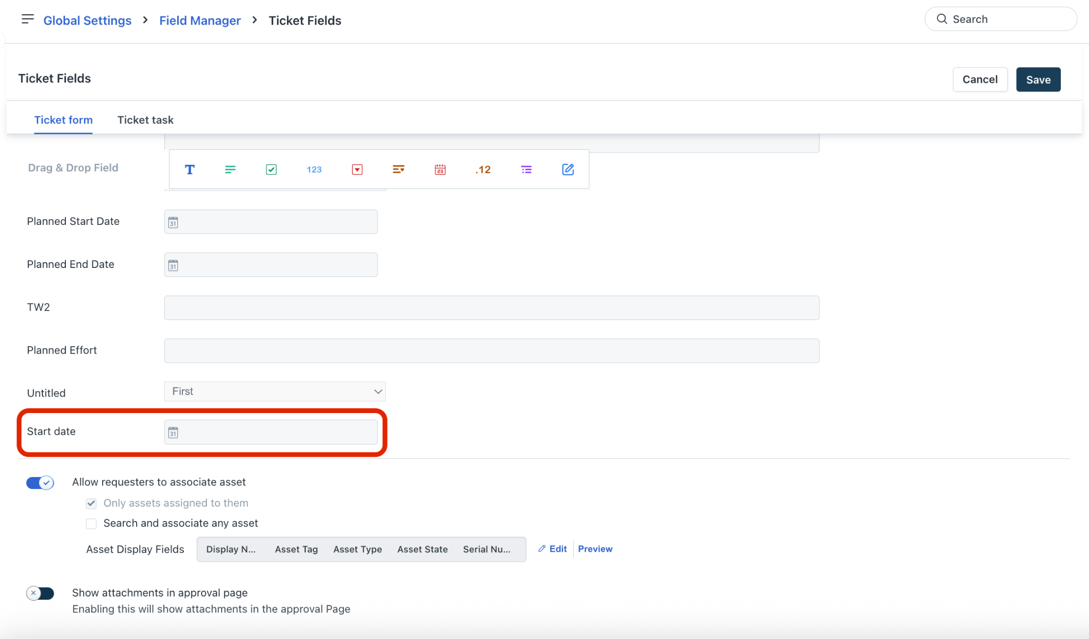Go to Field Manager breadcrumb

[x=200, y=21]
